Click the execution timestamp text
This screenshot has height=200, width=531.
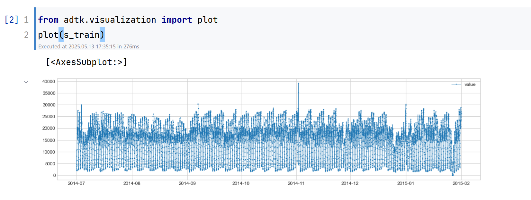[89, 46]
